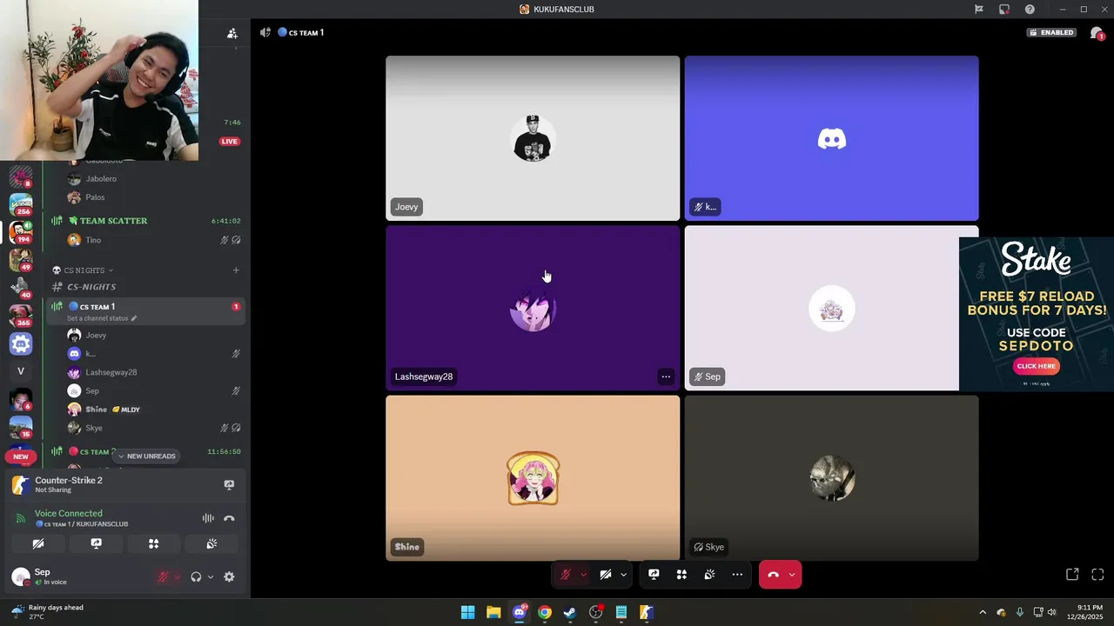Screen dimensions: 1114x626
Task: Pop out the call window
Action: 1072,575
